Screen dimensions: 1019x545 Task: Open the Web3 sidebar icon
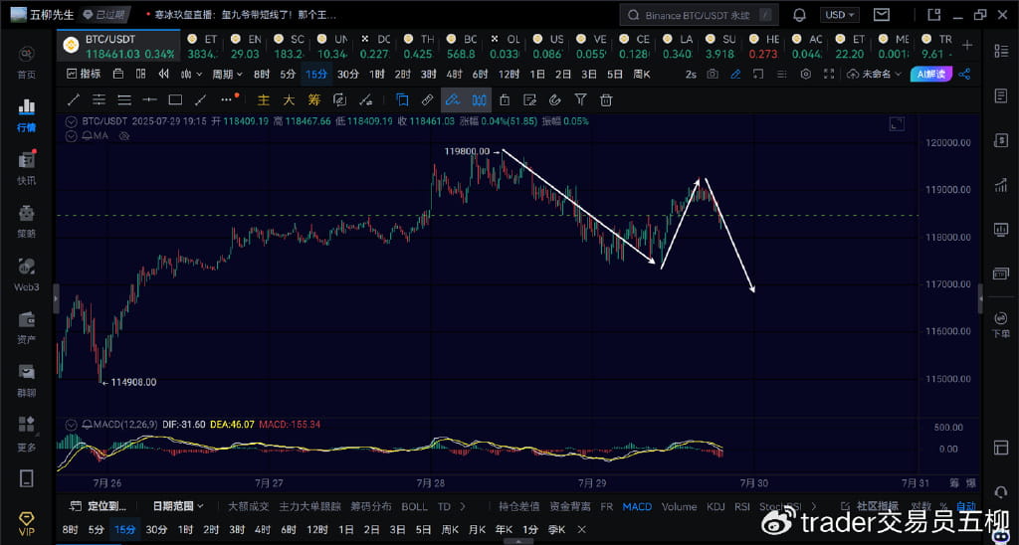point(26,273)
